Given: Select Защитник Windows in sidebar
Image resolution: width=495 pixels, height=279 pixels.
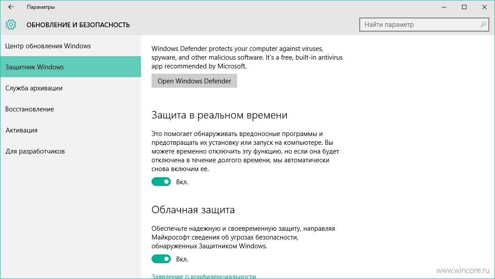Looking at the screenshot, I should coord(70,67).
